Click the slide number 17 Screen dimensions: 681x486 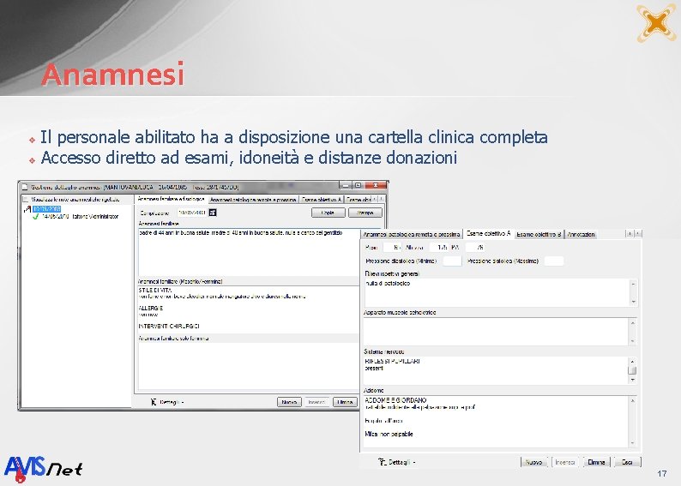[661, 473]
